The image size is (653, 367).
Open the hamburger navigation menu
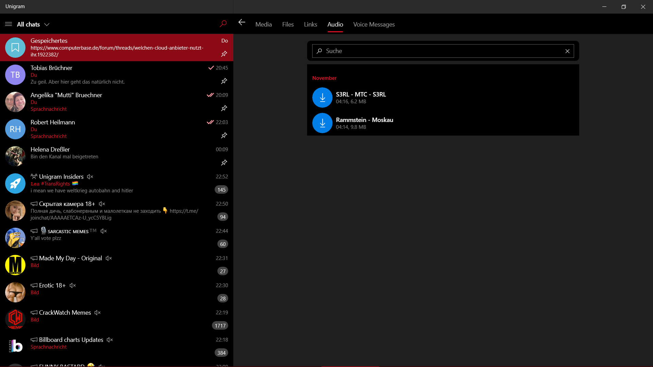[x=9, y=24]
